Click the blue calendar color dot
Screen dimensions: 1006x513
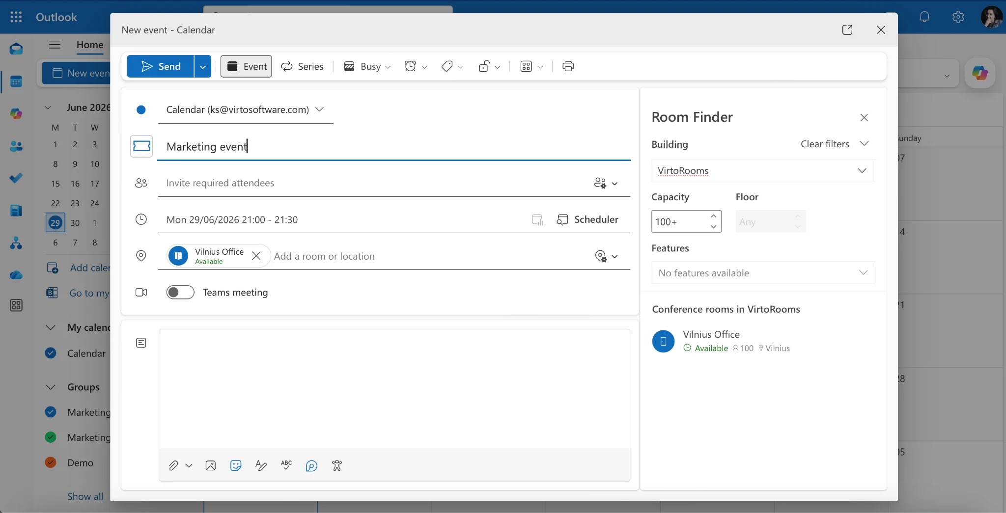click(141, 109)
